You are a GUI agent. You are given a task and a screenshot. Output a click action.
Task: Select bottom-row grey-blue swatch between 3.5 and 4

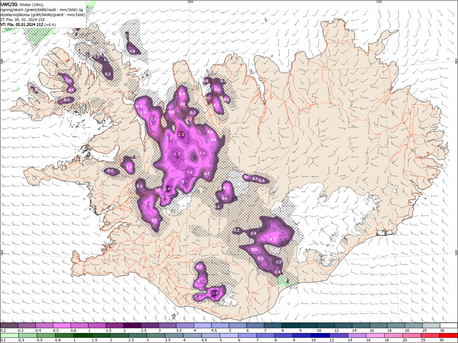click(x=174, y=335)
